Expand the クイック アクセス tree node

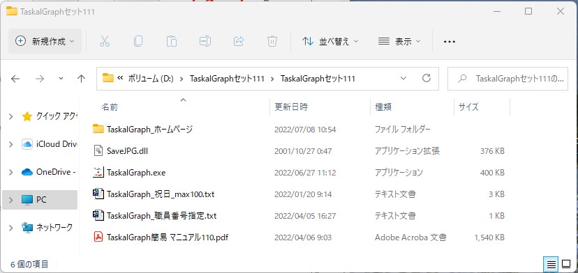click(10, 116)
